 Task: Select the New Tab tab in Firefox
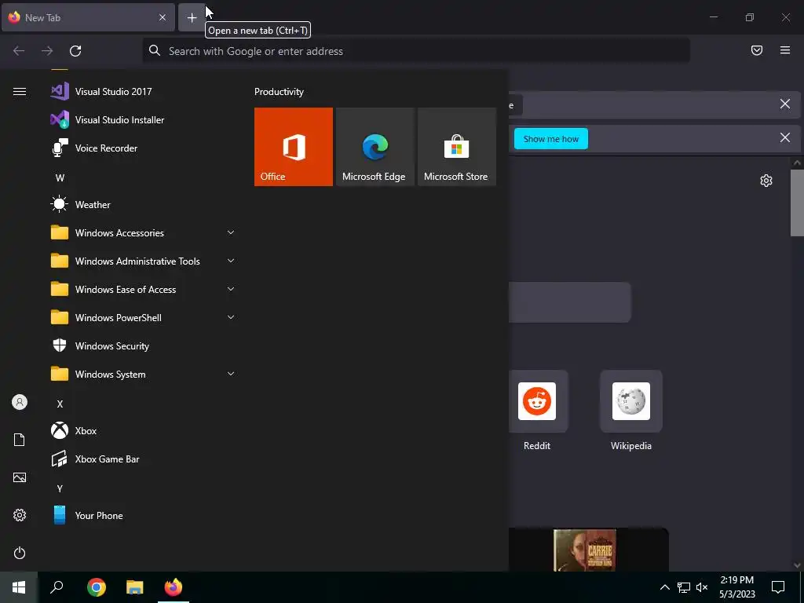click(88, 17)
